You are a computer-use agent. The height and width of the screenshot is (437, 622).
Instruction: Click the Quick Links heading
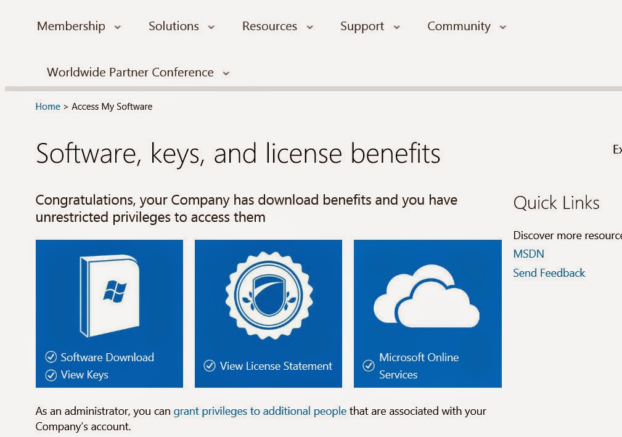[x=556, y=203]
